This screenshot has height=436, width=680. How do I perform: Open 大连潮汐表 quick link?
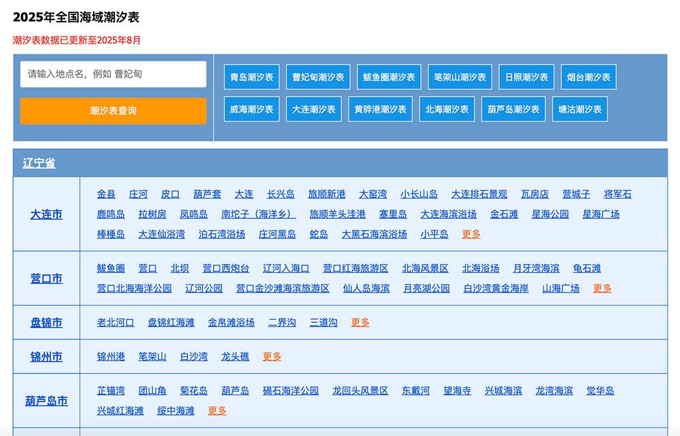point(313,110)
